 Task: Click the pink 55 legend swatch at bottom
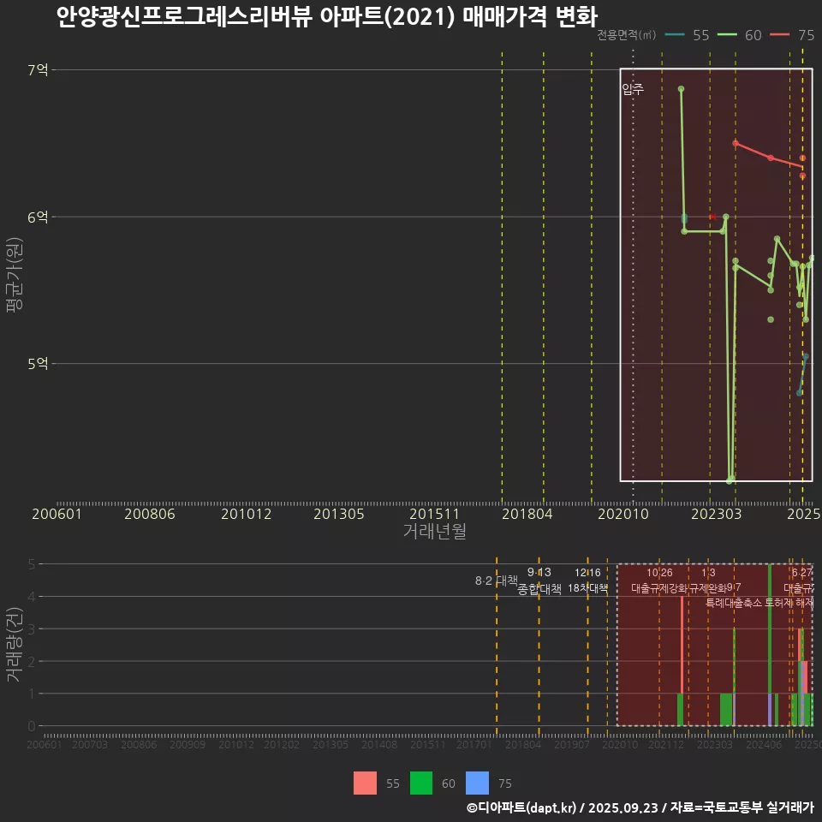(x=365, y=783)
